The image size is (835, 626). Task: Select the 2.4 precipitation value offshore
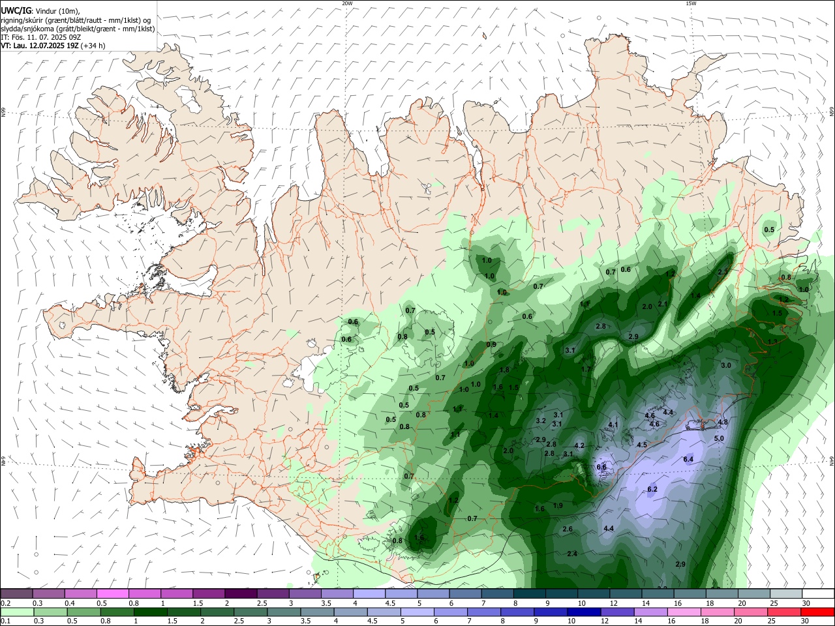pyautogui.click(x=572, y=554)
